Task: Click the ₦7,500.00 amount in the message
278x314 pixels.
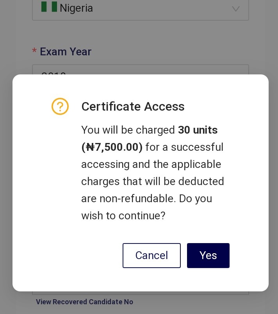Action: (x=112, y=147)
